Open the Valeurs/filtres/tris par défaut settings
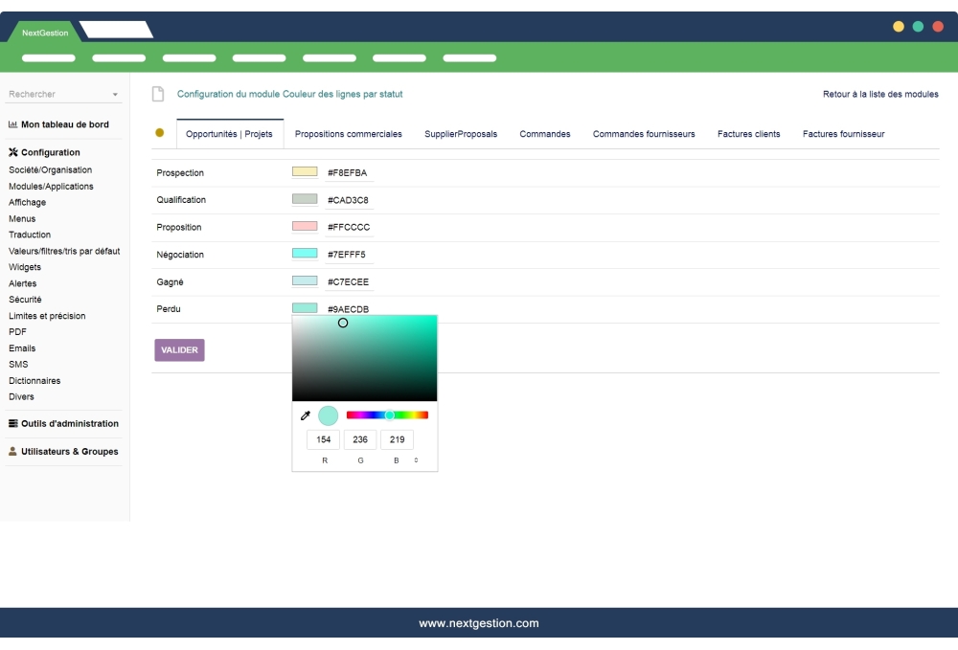 [x=63, y=251]
